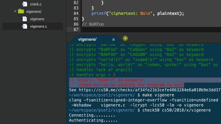Click the closing brace on line 85
221x124 pixels.
coord(83,19)
